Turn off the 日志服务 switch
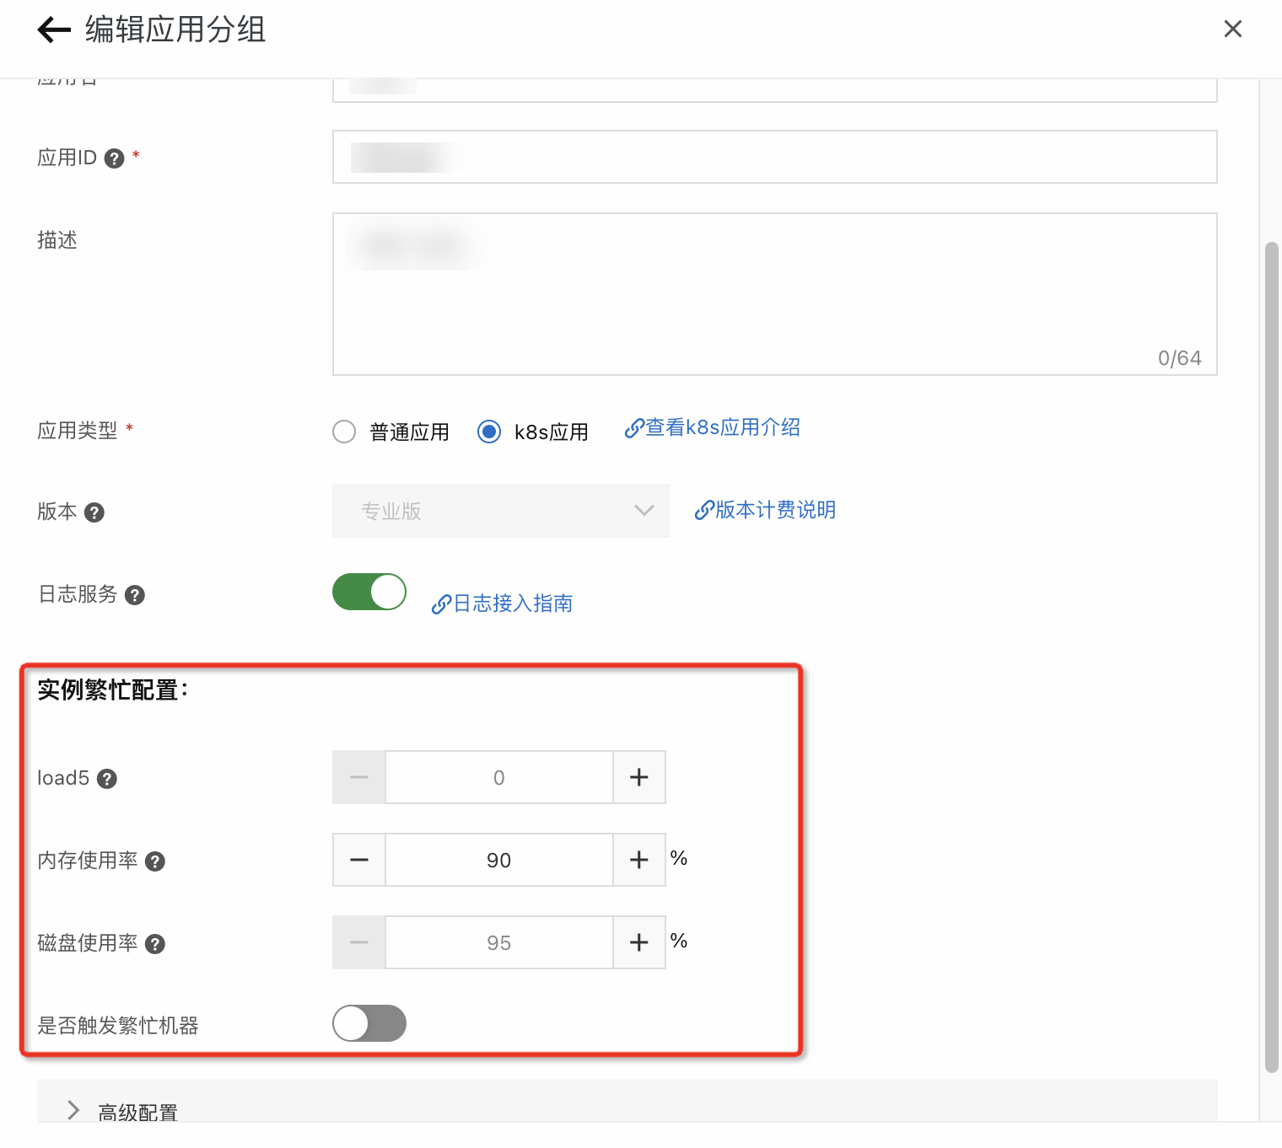Viewport: 1282px width, 1148px height. pyautogui.click(x=369, y=592)
